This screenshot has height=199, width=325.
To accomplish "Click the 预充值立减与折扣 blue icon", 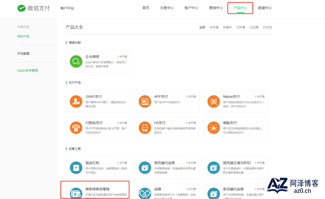I will [214, 168].
